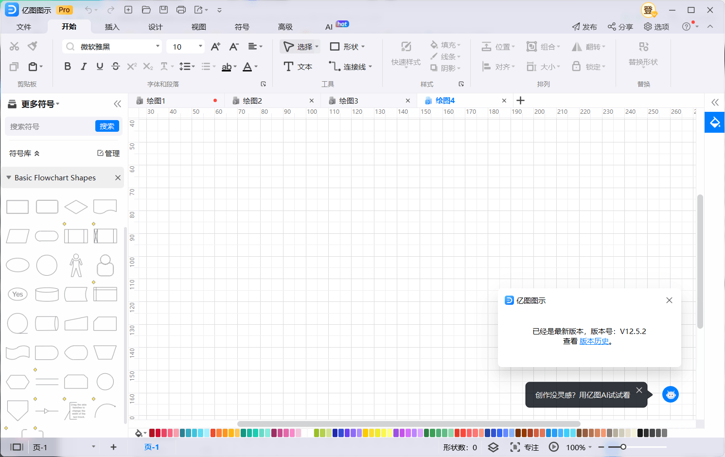Select the actor person flowchart shape
The image size is (725, 457).
tap(76, 265)
